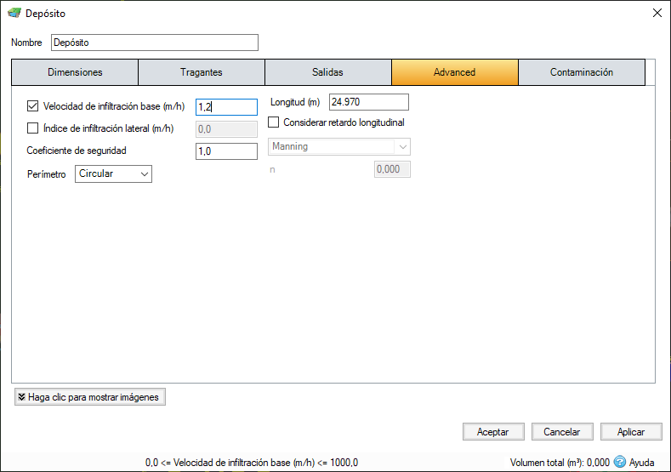Switch to the Dimensiones tab
The width and height of the screenshot is (671, 472).
pyautogui.click(x=75, y=72)
